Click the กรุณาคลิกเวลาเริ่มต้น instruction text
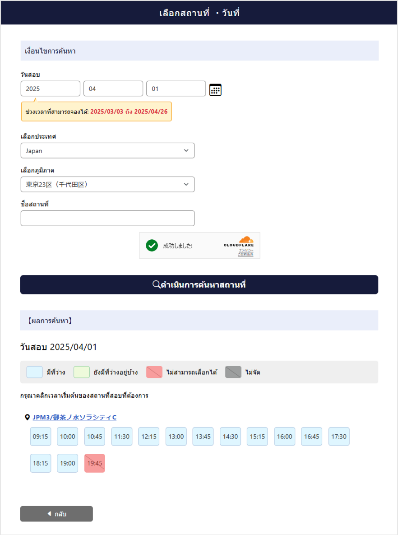 (84, 396)
